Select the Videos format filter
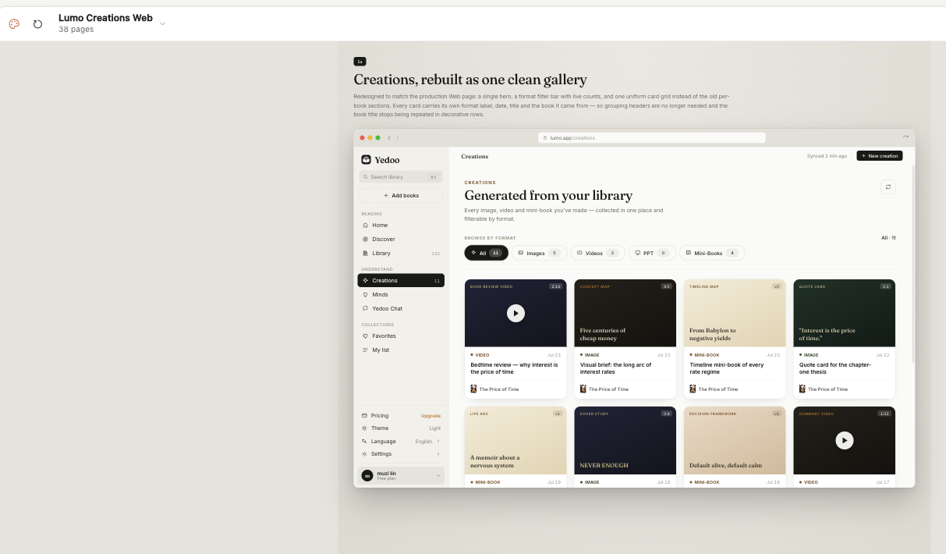The width and height of the screenshot is (946, 554). tap(597, 253)
